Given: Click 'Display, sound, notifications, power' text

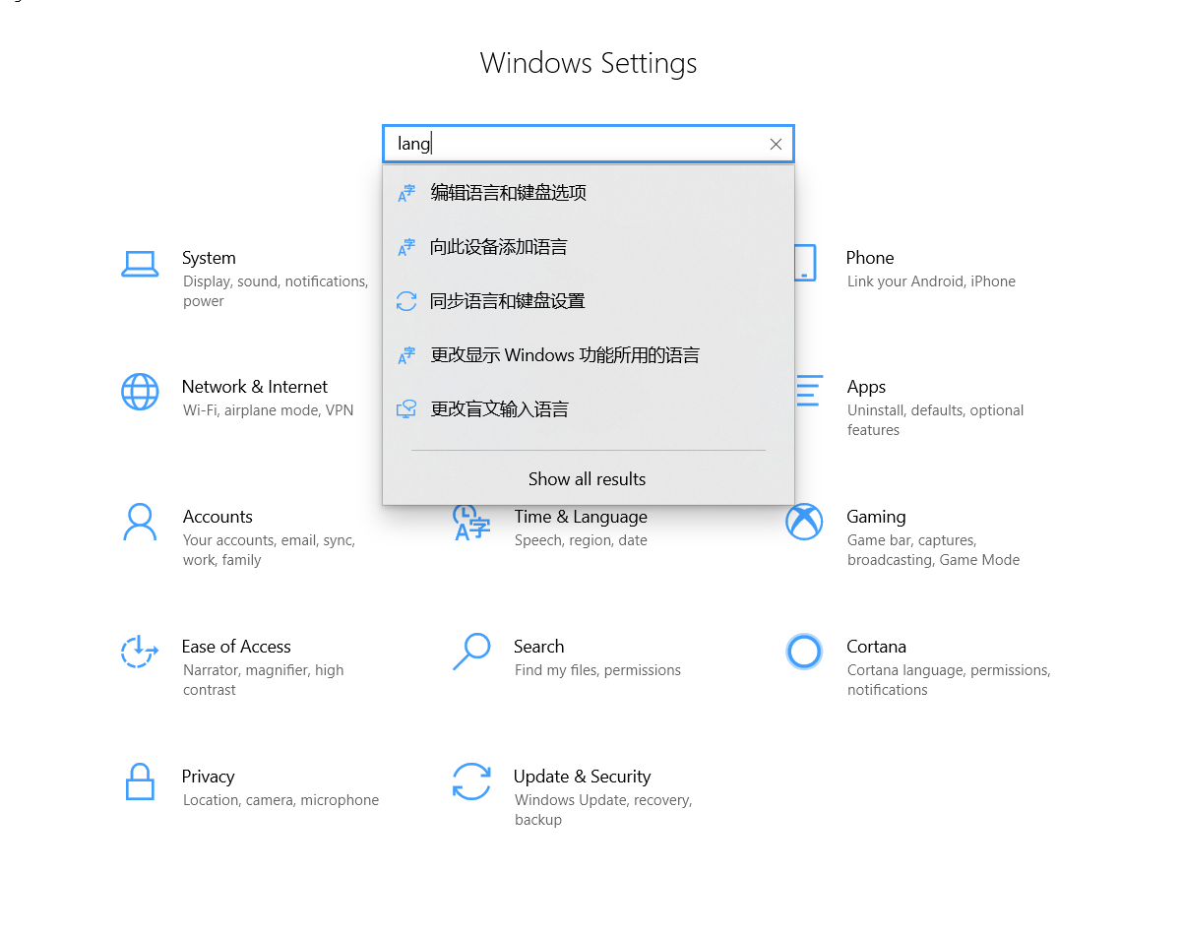Looking at the screenshot, I should 276,291.
